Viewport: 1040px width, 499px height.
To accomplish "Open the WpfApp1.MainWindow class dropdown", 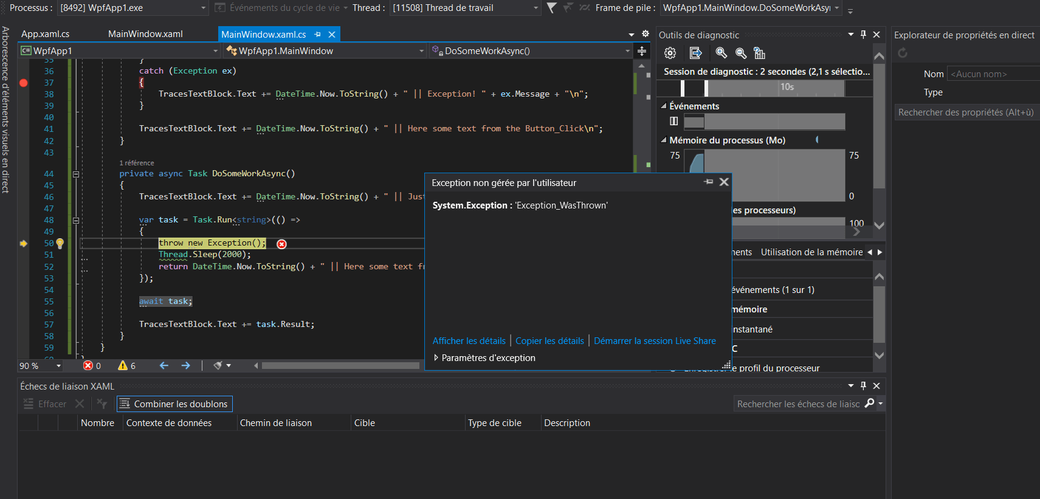I will (421, 51).
